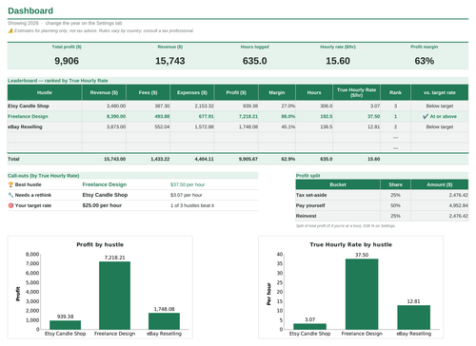The width and height of the screenshot is (476, 346).
Task: Select the Freelance Design leaderboard row name
Action: coord(28,116)
